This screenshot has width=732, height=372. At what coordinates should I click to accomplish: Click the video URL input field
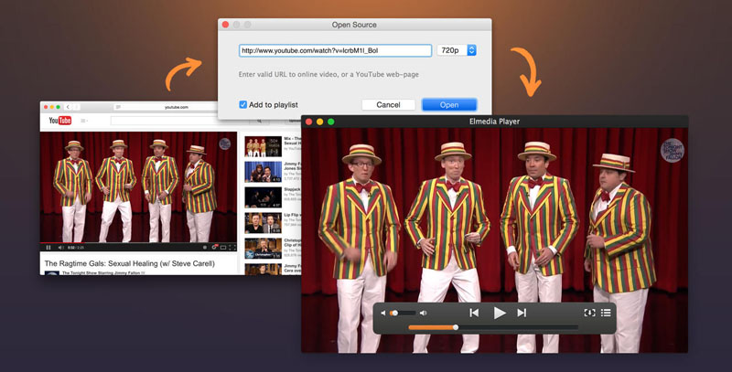pos(334,51)
